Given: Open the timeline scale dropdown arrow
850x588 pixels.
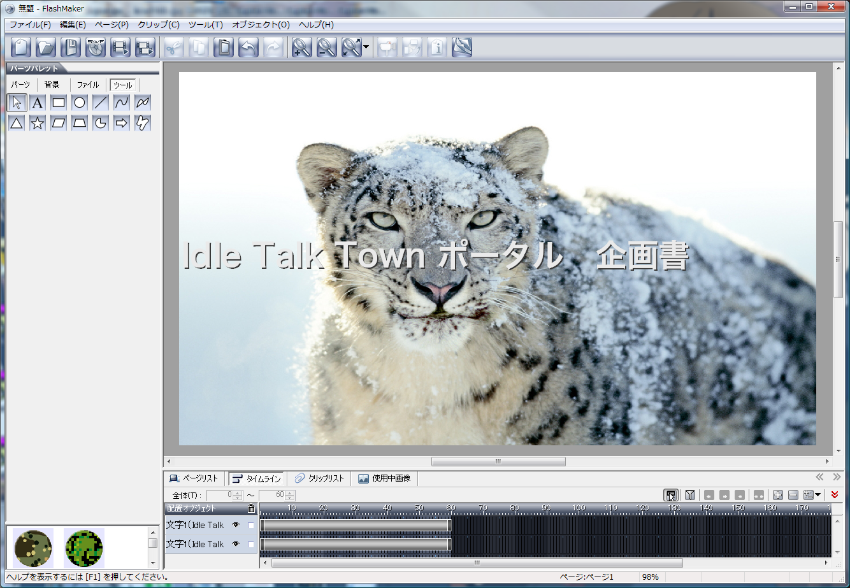Looking at the screenshot, I should pyautogui.click(x=818, y=495).
